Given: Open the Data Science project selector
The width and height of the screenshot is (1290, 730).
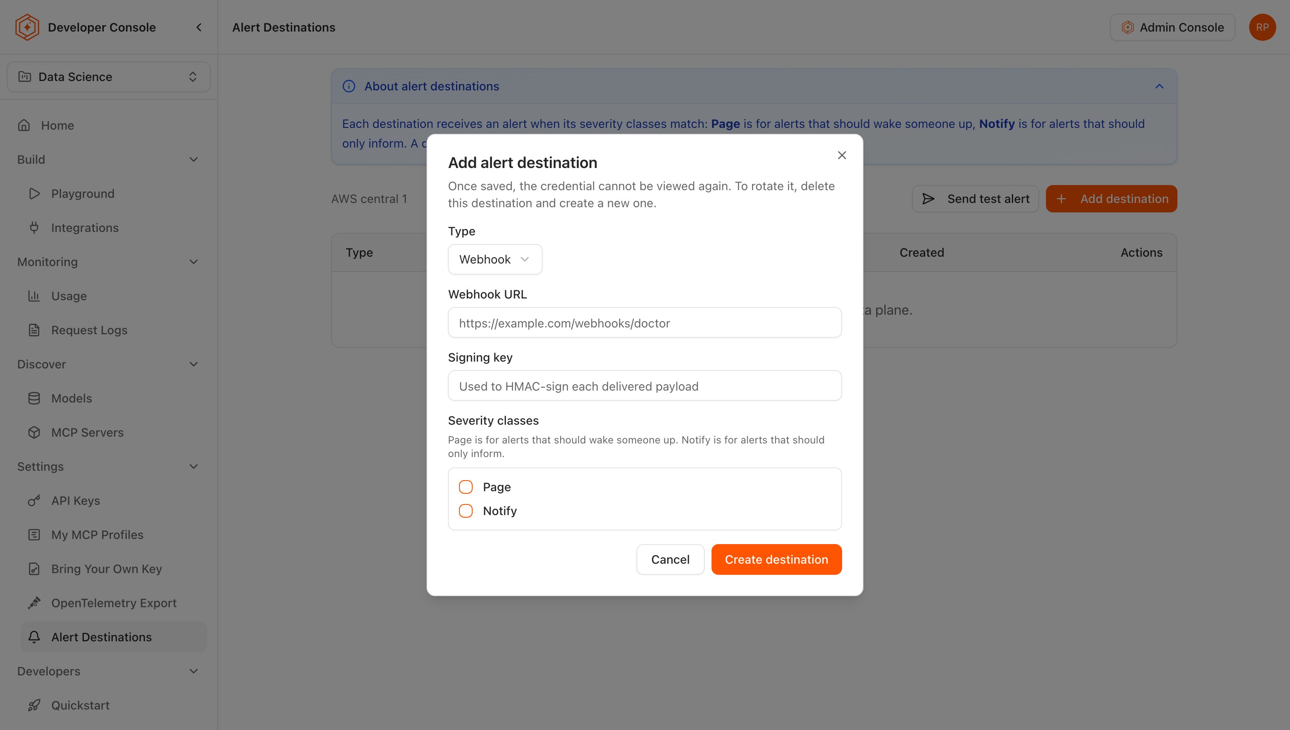Looking at the screenshot, I should click(x=108, y=77).
